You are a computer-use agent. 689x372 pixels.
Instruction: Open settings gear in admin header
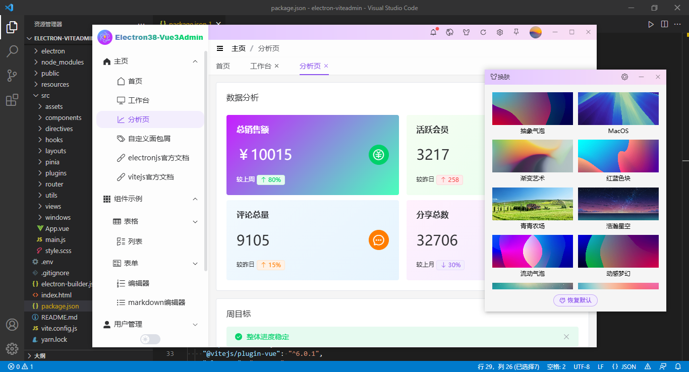point(499,32)
